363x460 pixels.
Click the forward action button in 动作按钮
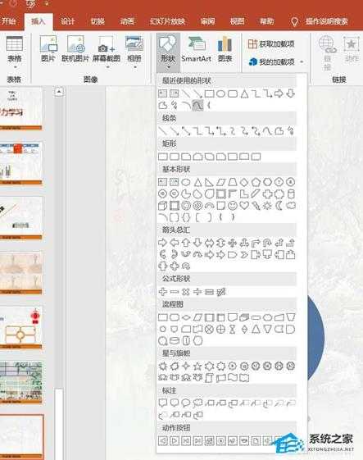[x=175, y=440]
